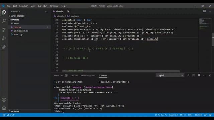Collapse the HASKELL folder section
This screenshot has height=120, width=214.
[x=29, y=20]
